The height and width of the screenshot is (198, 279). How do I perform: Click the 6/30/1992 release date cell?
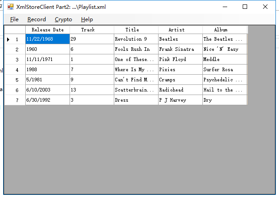click(47, 100)
